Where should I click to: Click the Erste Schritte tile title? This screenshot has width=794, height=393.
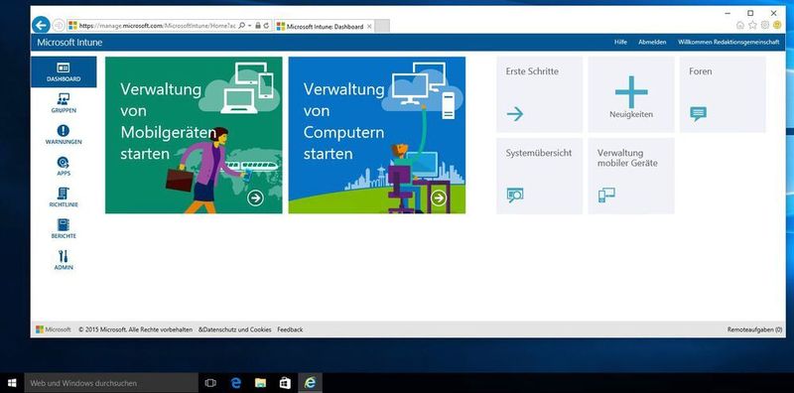(532, 71)
